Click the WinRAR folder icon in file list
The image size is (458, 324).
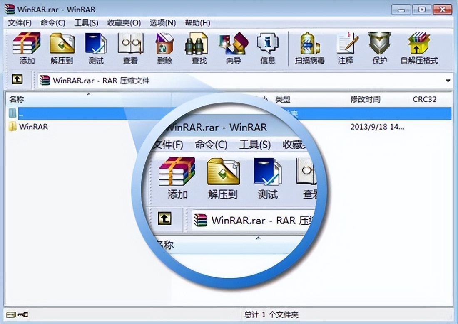click(x=12, y=126)
